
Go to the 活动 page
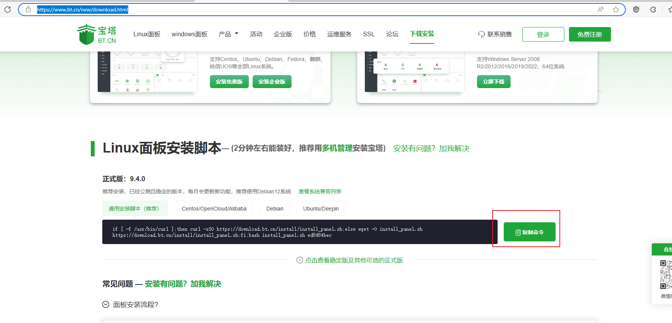click(x=256, y=34)
